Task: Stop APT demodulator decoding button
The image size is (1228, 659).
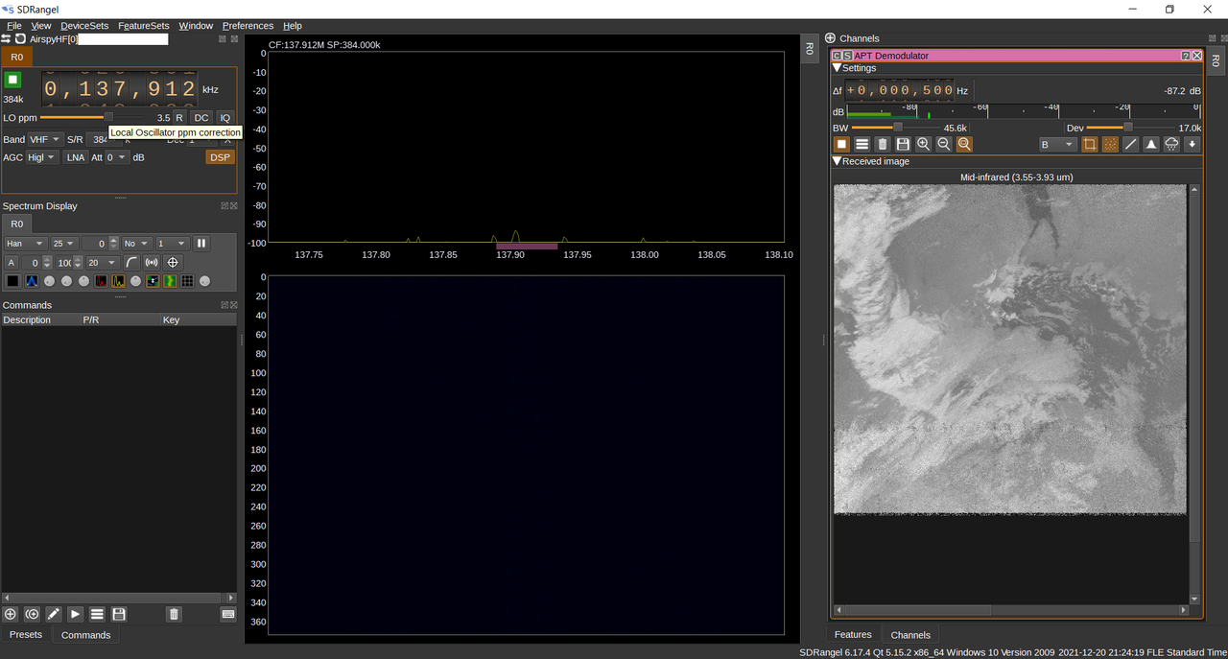Action: (x=841, y=144)
